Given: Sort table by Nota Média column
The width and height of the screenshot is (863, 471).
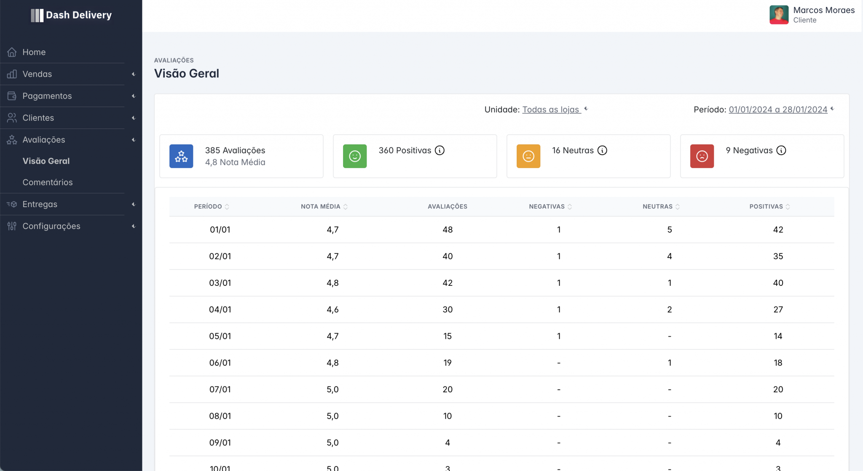Looking at the screenshot, I should pos(324,207).
